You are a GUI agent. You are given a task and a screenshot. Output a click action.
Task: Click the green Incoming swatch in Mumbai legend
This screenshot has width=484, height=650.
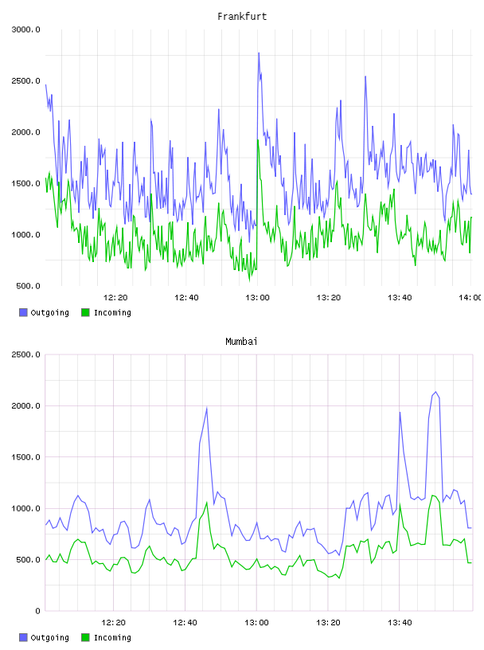coord(85,637)
